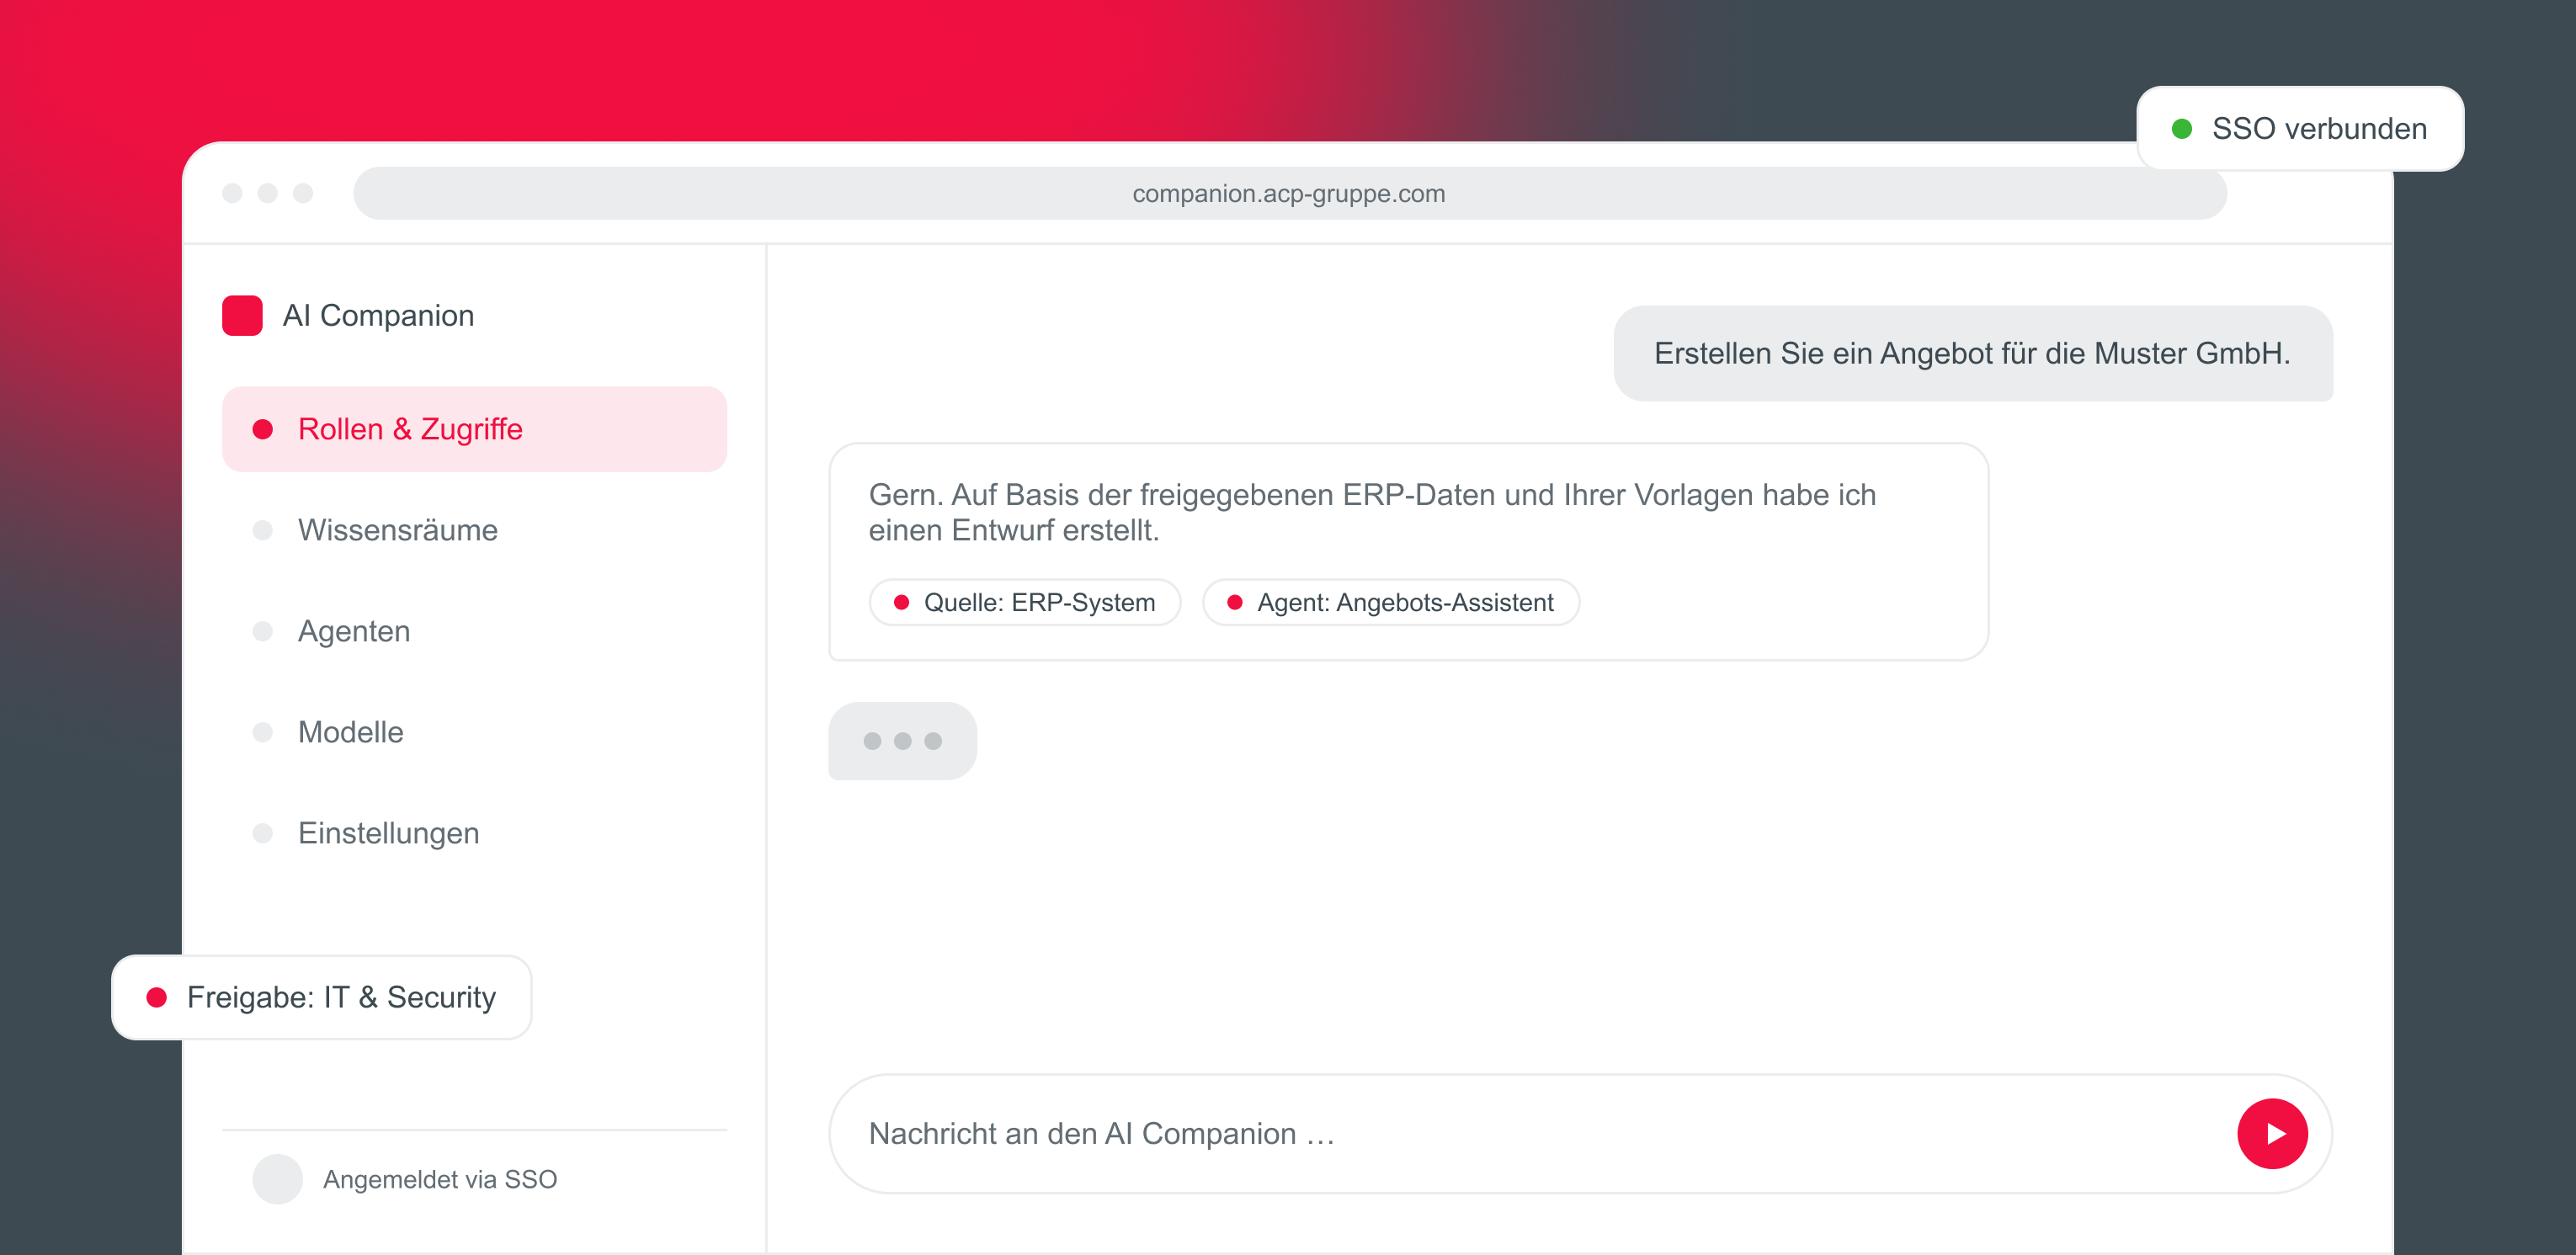The width and height of the screenshot is (2576, 1255).
Task: Click the assistant reply about ERP-Daten
Action: point(1408,552)
